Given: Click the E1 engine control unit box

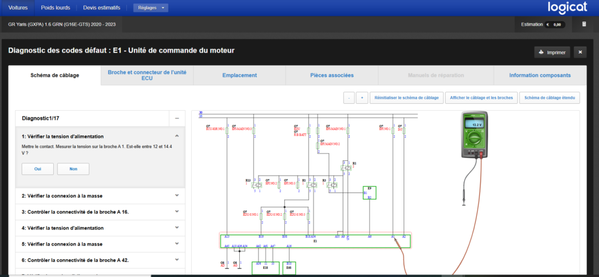Looking at the screenshot, I should point(315,241).
